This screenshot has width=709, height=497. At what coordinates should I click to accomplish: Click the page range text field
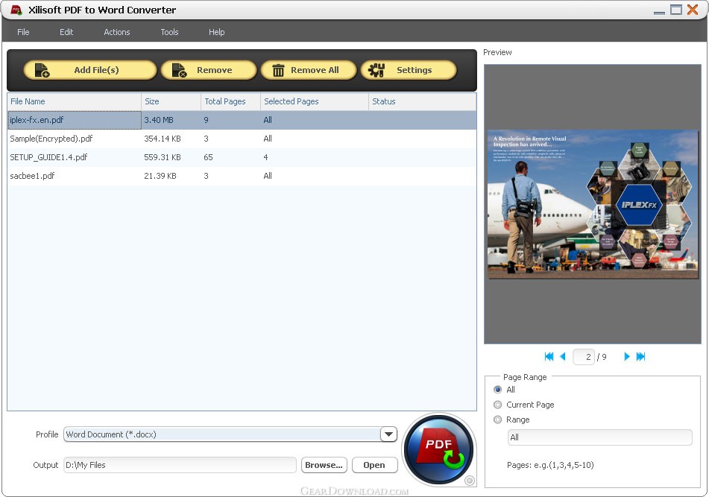coord(600,437)
